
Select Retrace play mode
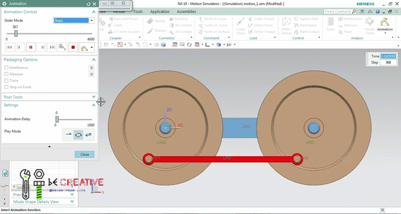(x=88, y=135)
